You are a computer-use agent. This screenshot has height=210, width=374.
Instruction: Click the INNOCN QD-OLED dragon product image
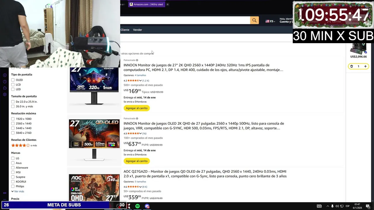(94, 140)
